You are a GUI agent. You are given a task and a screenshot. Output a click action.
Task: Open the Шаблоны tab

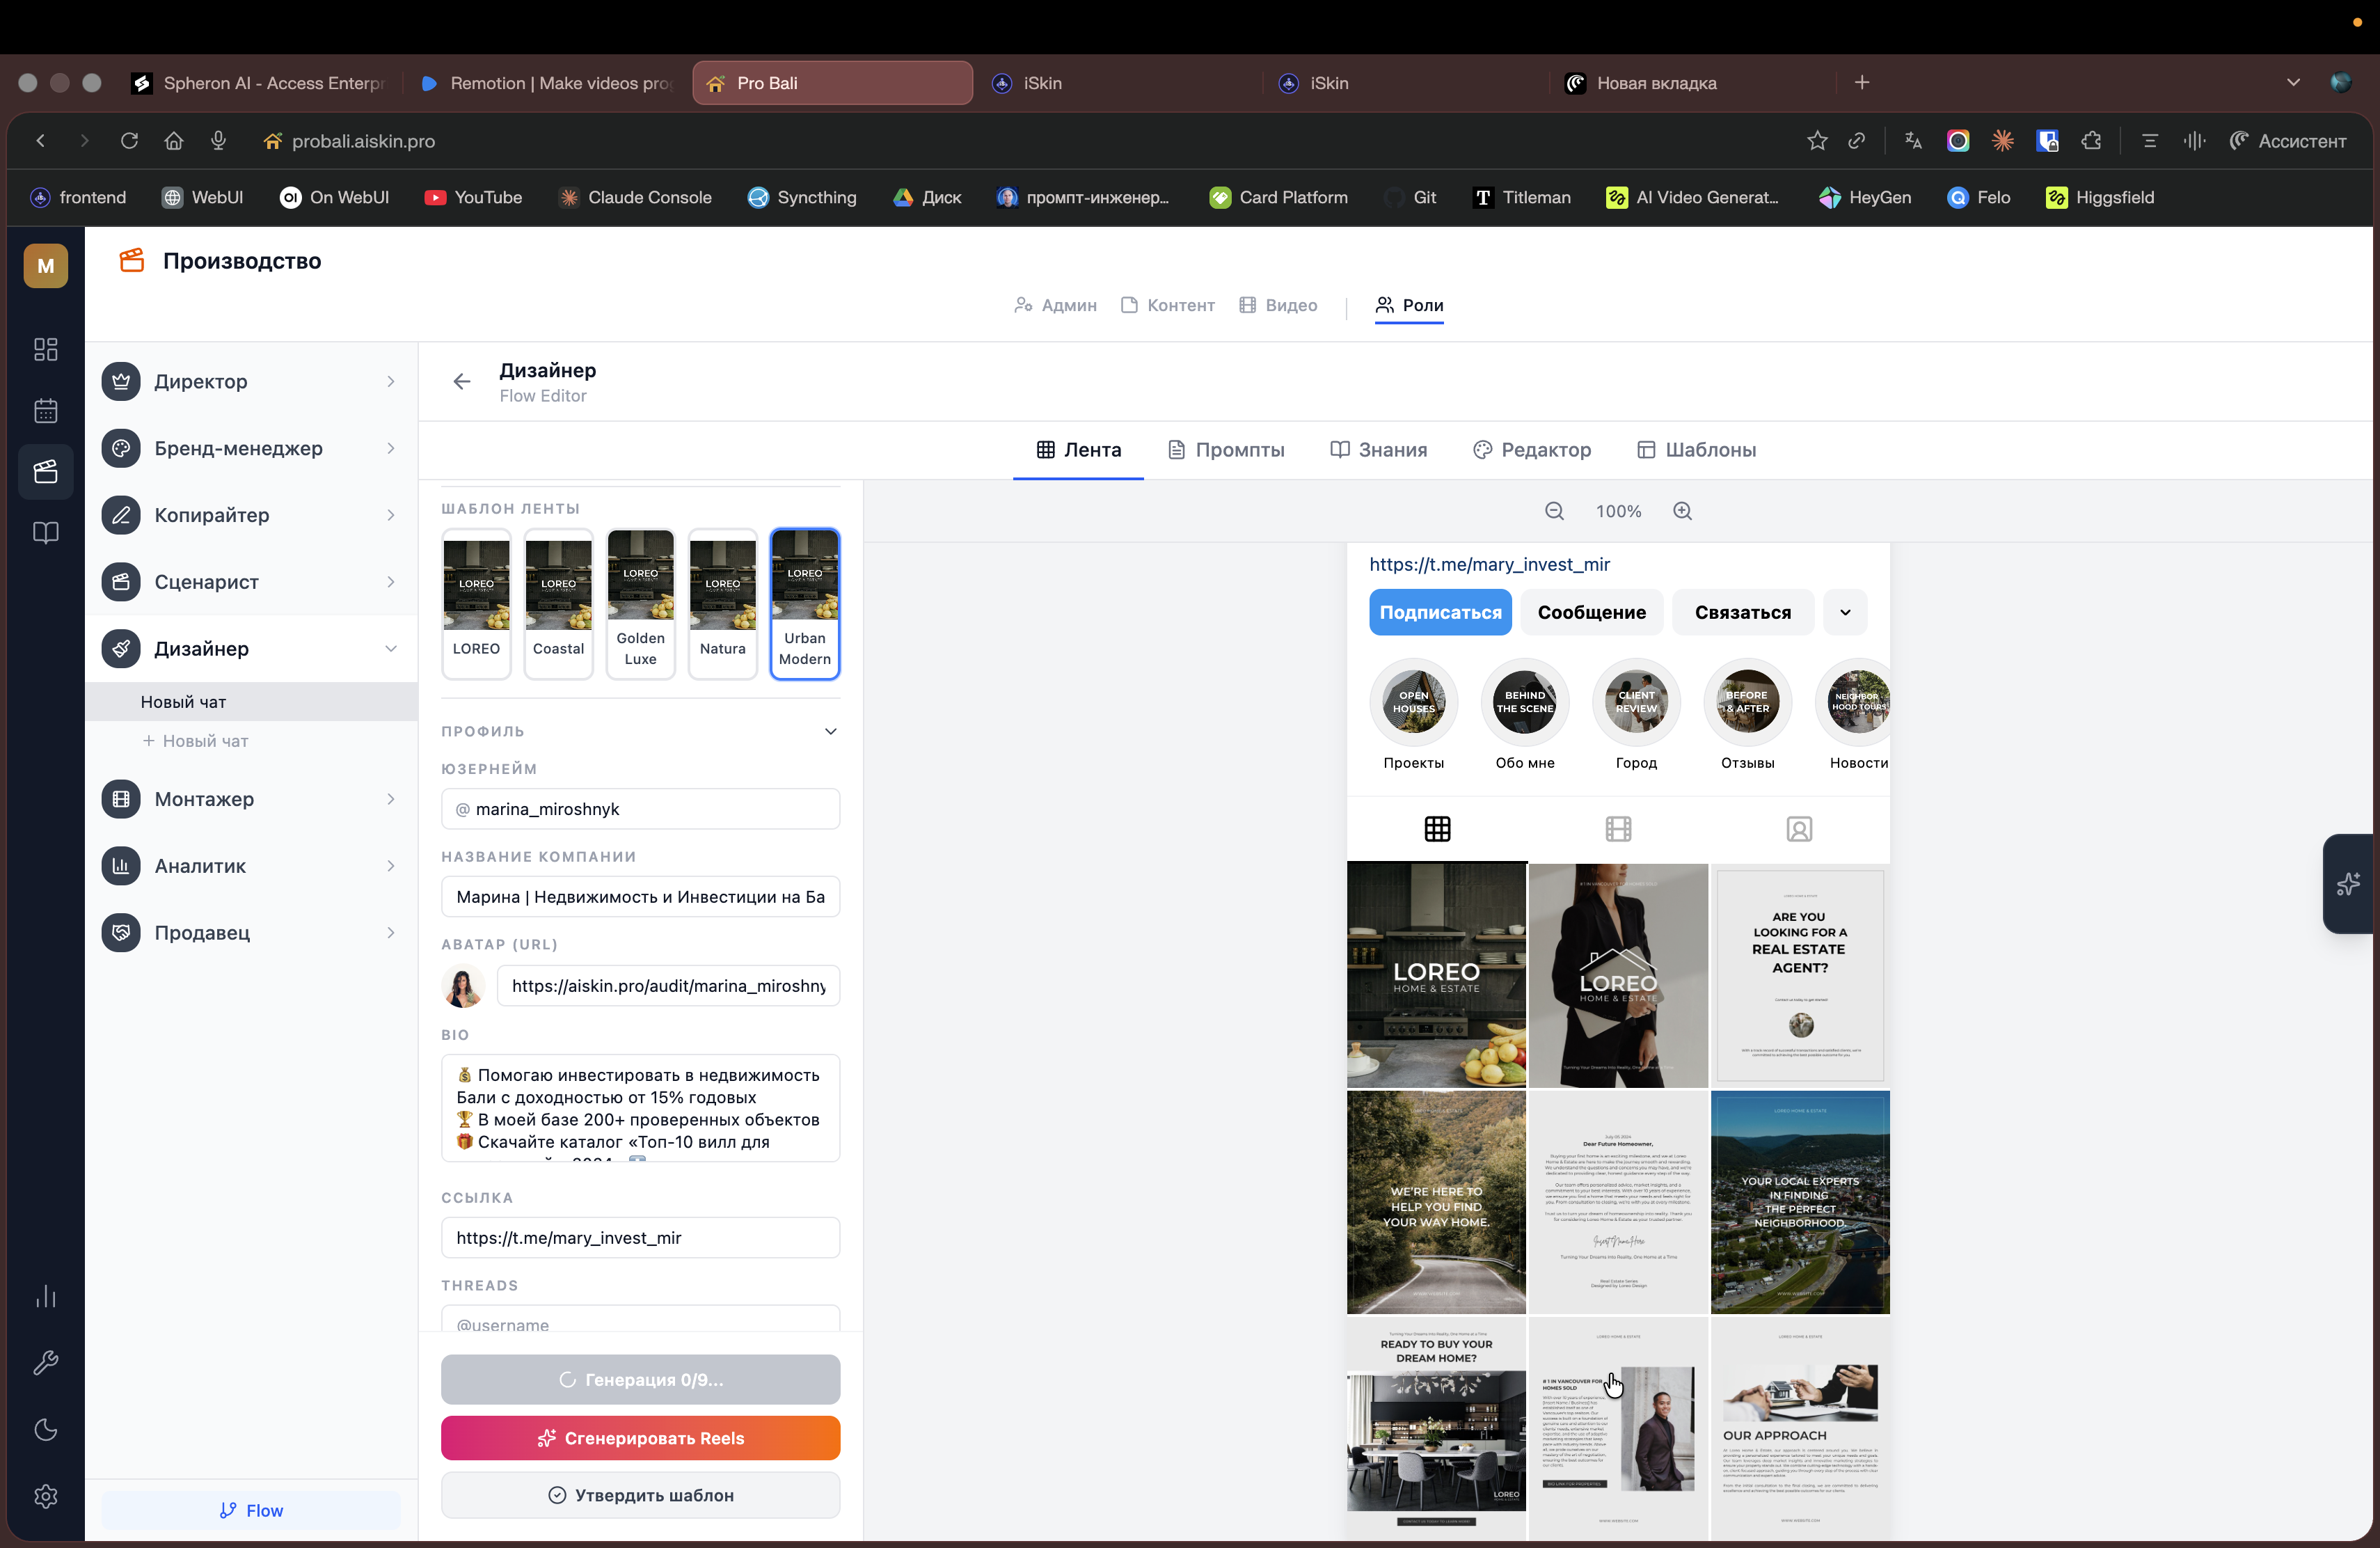click(1696, 450)
